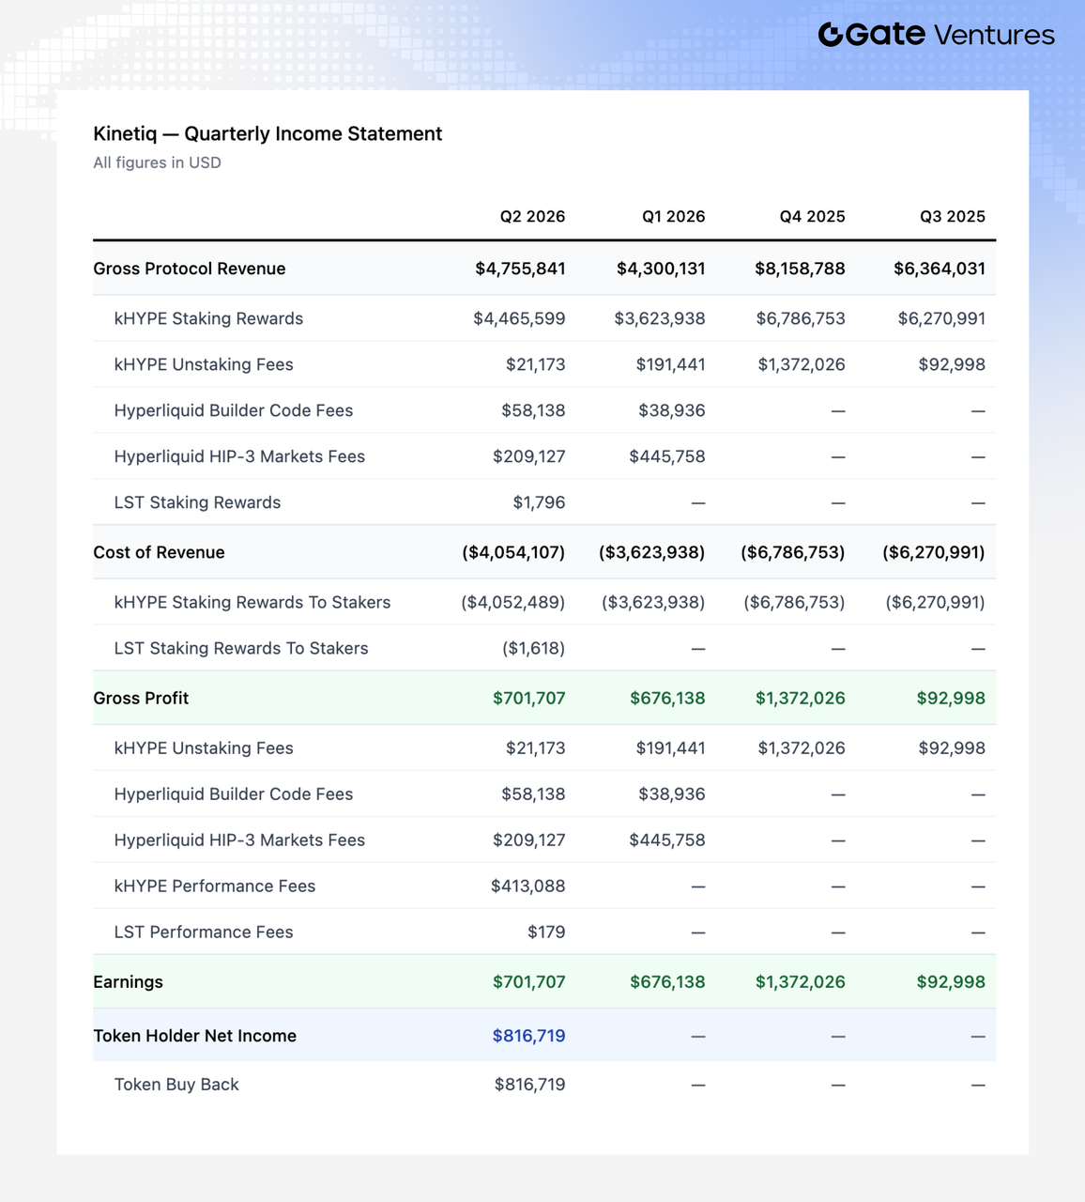Screen dimensions: 1085x1202
Task: Click the Token Buy Back row label
Action: coord(176,1085)
